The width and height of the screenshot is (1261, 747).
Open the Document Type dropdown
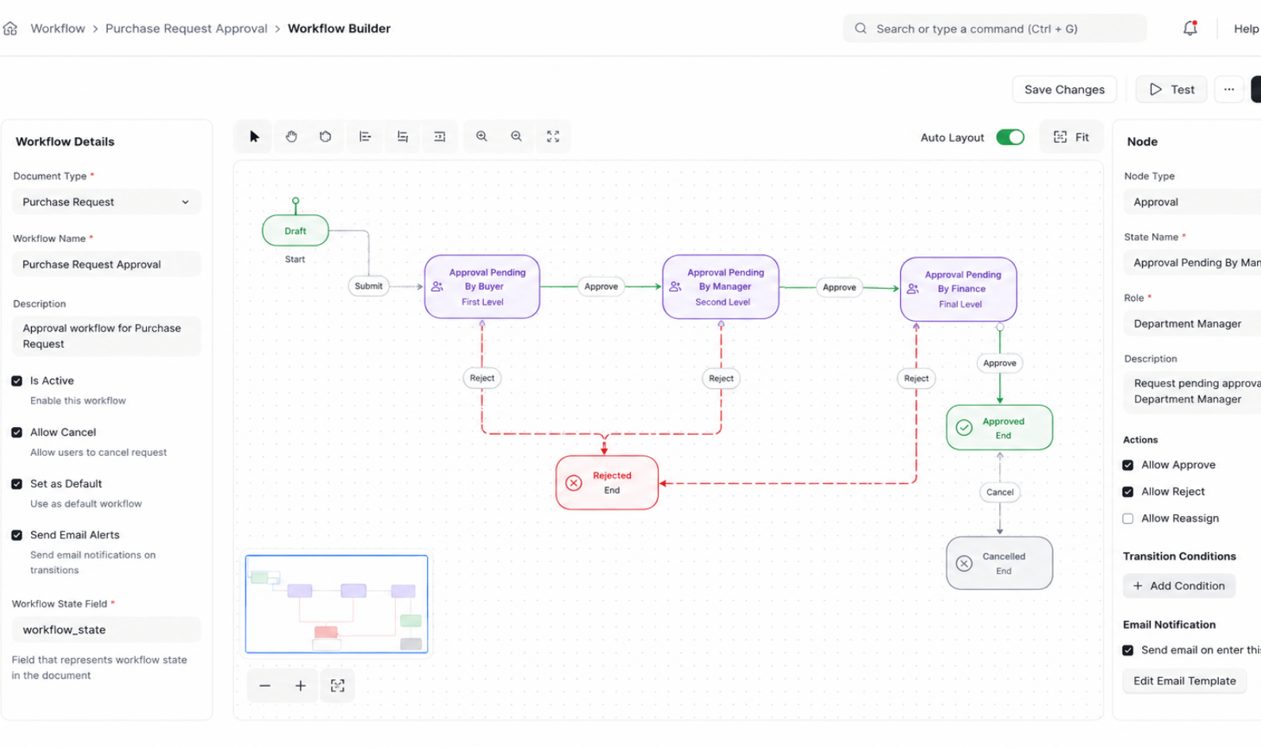[106, 202]
